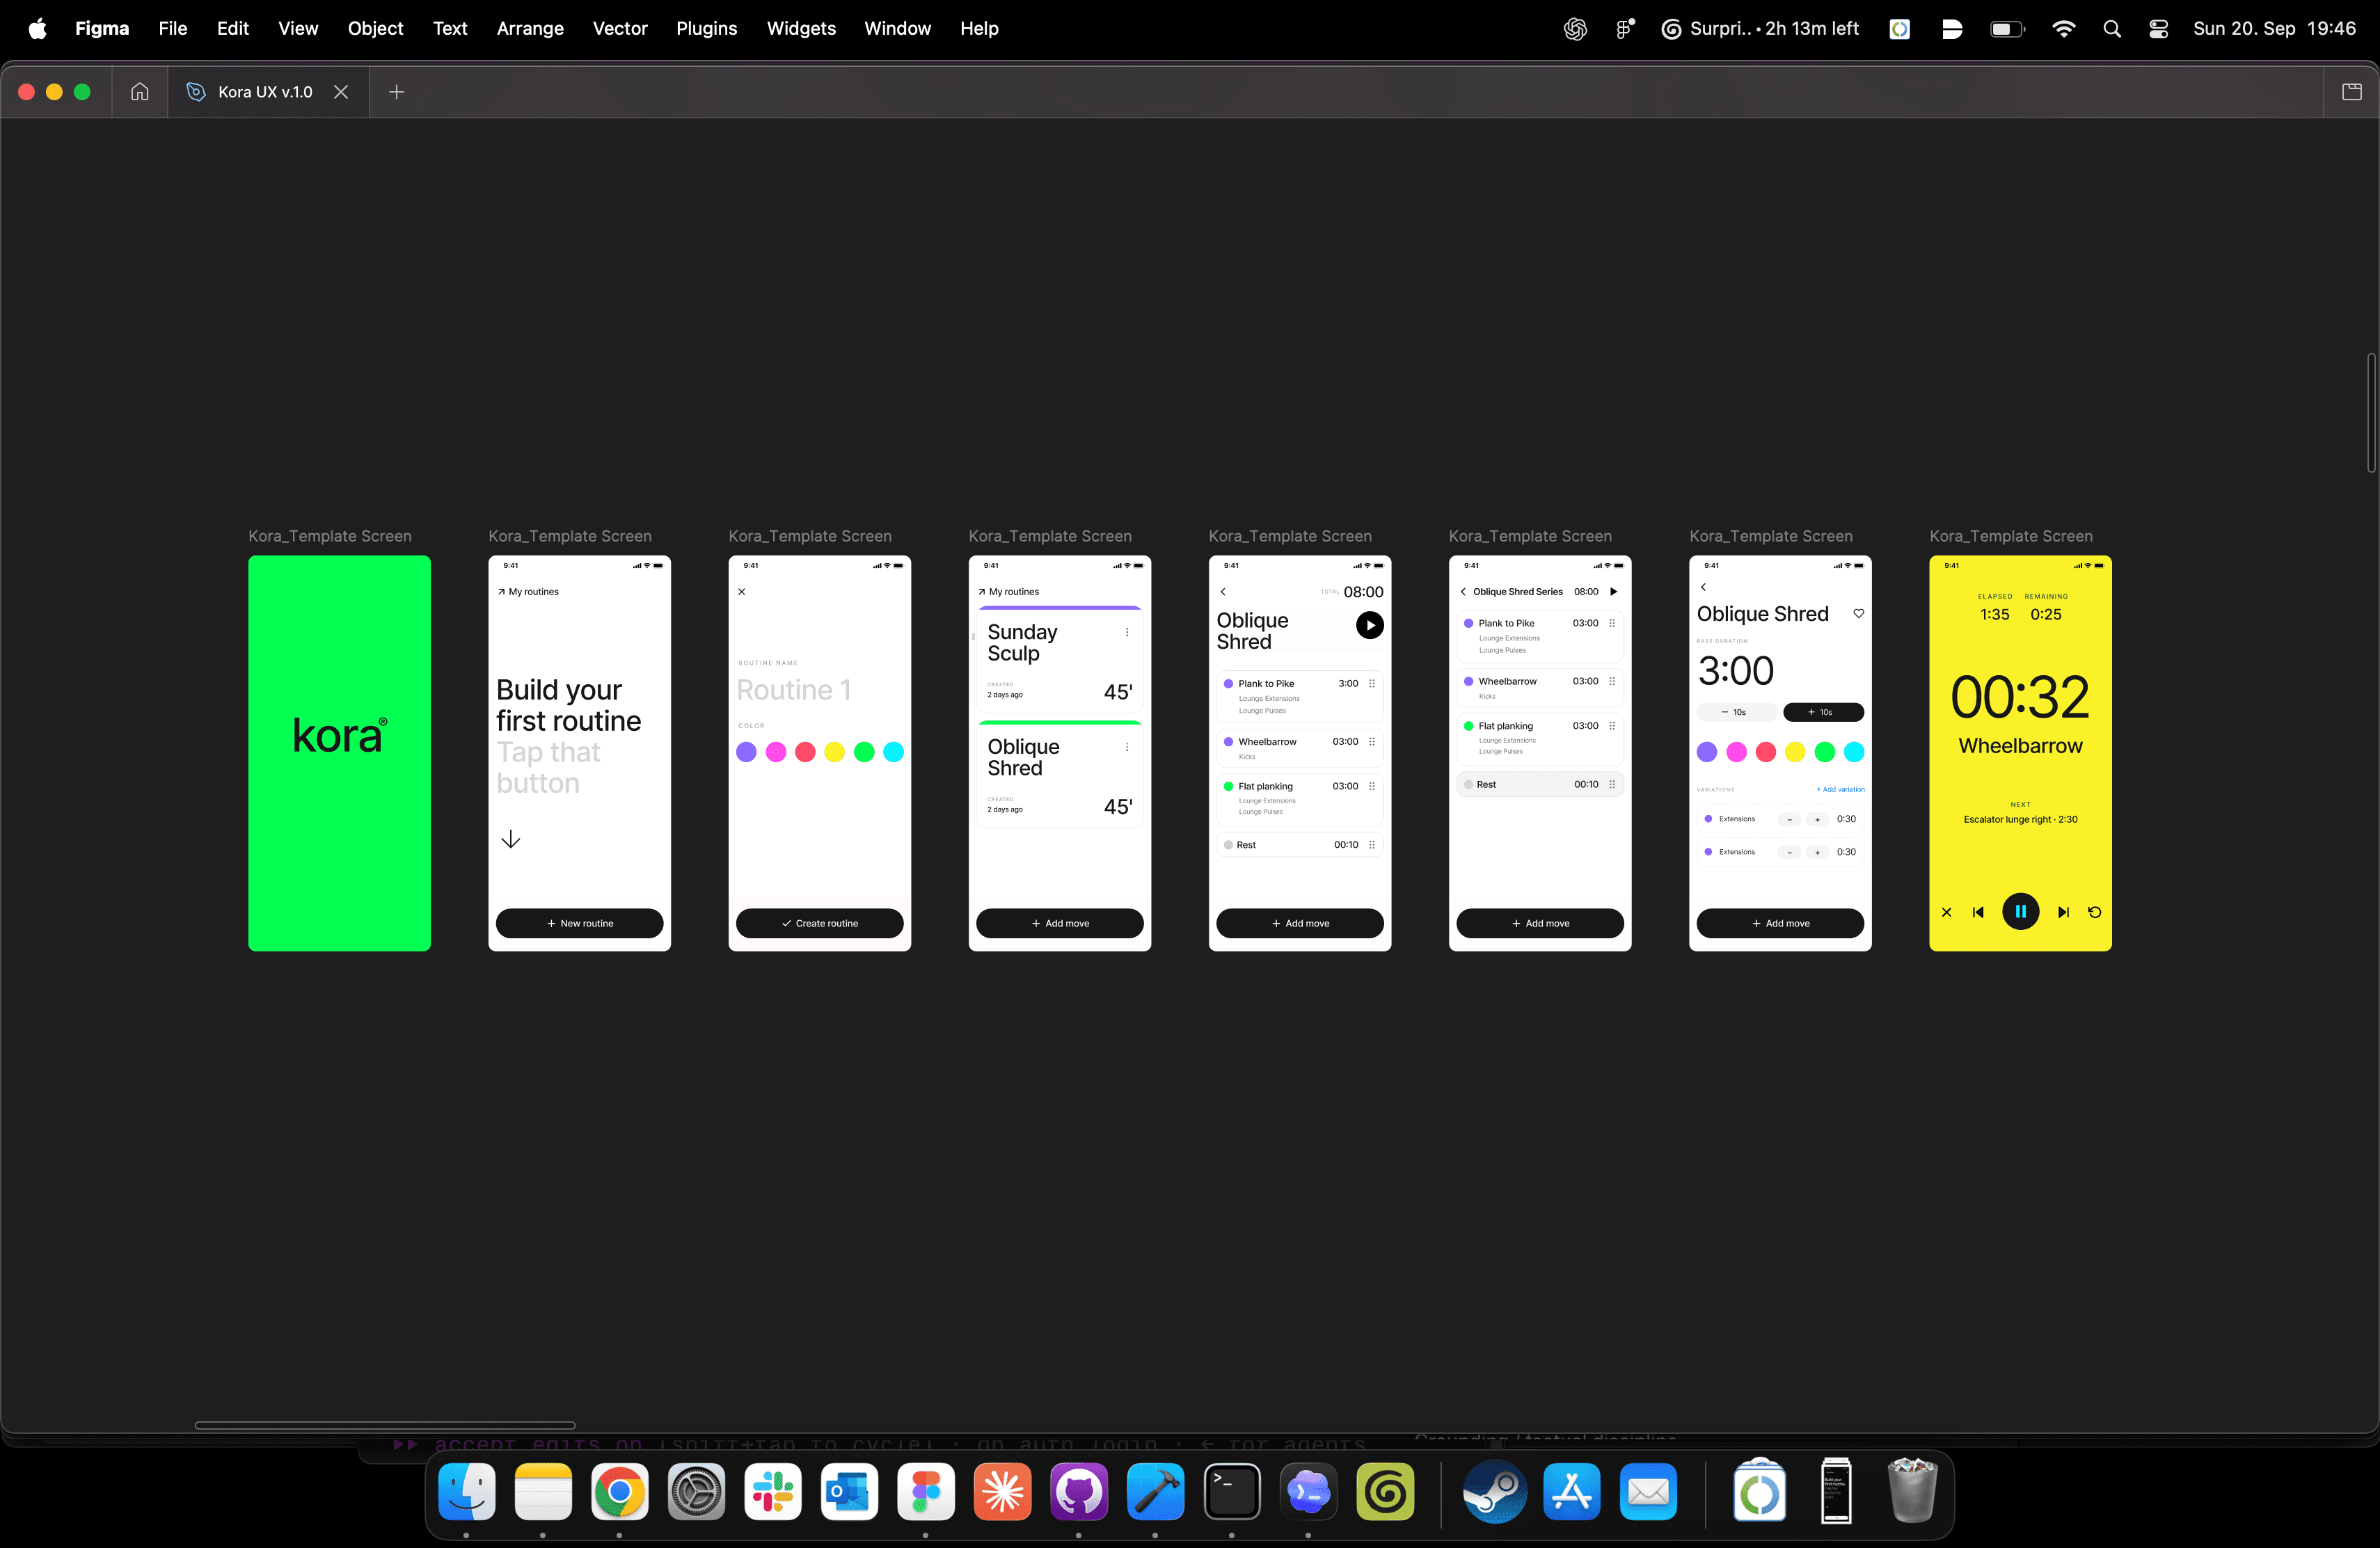Open the three-dot menu on Sunday Sculp card
2380x1548 pixels.
pyautogui.click(x=1127, y=632)
